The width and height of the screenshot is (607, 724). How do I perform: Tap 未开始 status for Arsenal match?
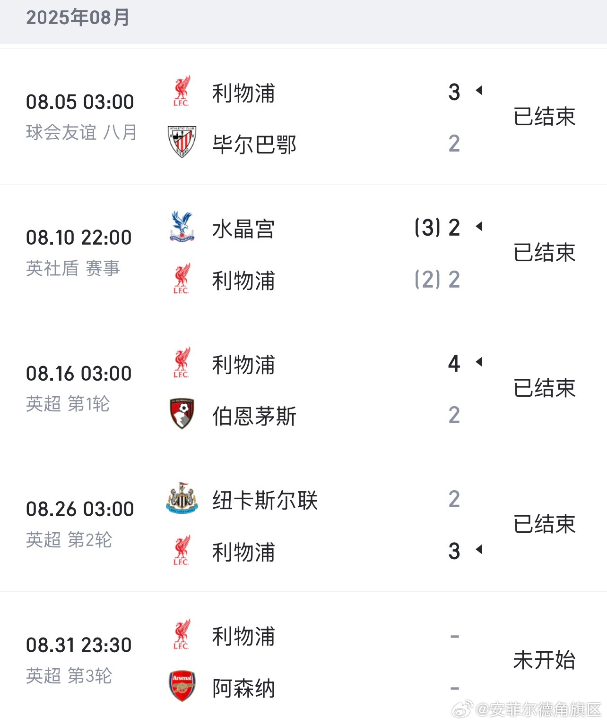pos(545,660)
